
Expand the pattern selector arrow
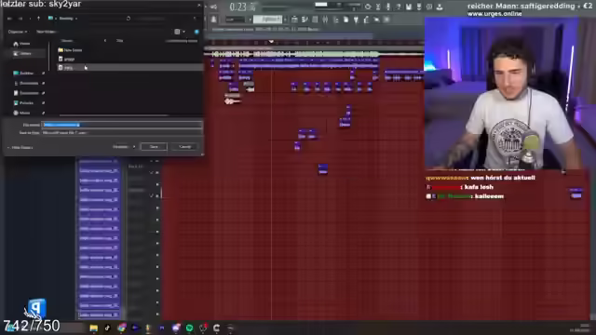(285, 20)
